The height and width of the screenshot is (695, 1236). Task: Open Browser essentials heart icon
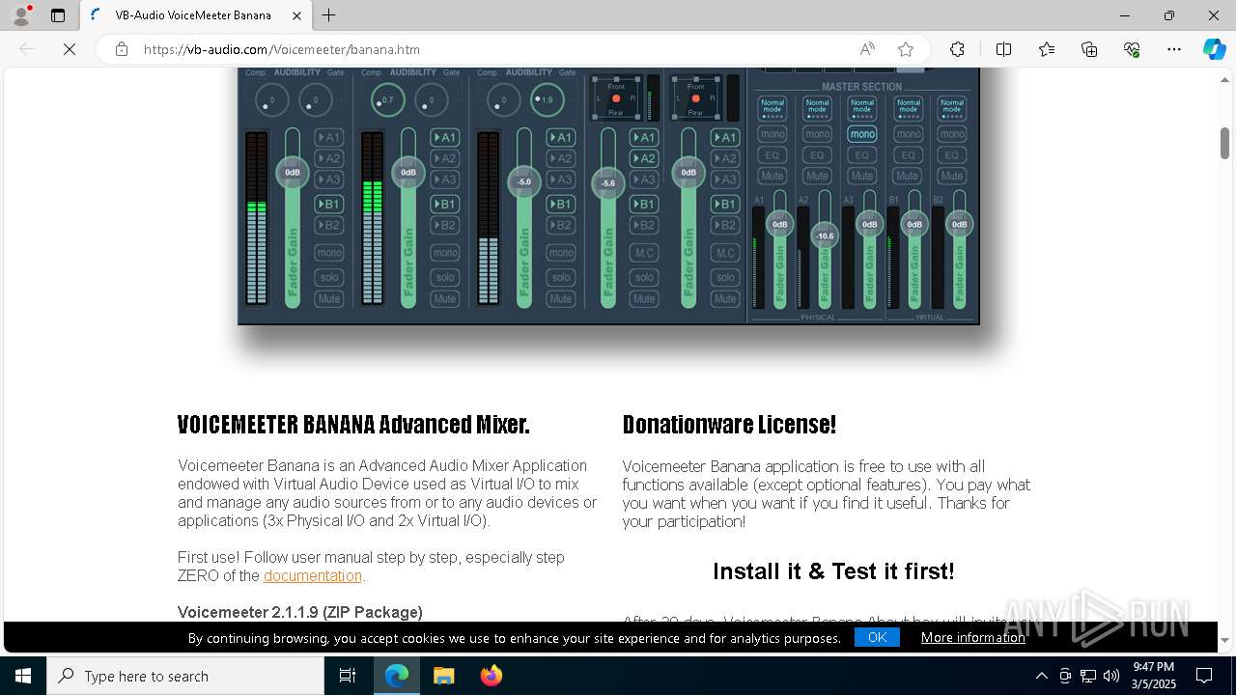click(x=1132, y=49)
